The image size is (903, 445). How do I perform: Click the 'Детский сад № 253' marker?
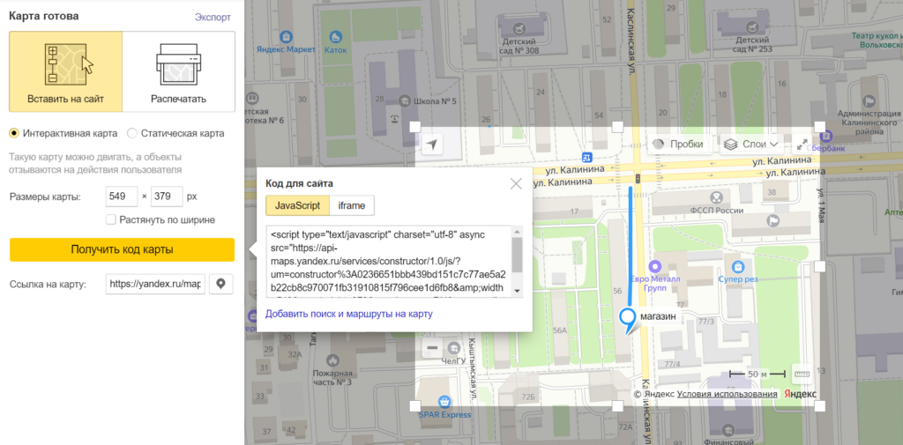pos(752,27)
